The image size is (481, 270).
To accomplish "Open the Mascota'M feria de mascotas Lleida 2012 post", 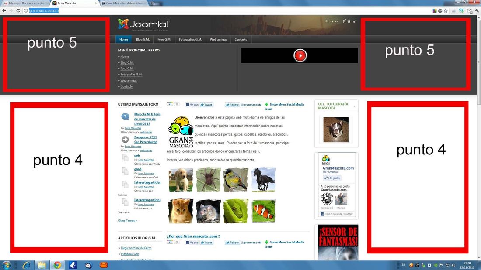I will (x=147, y=119).
